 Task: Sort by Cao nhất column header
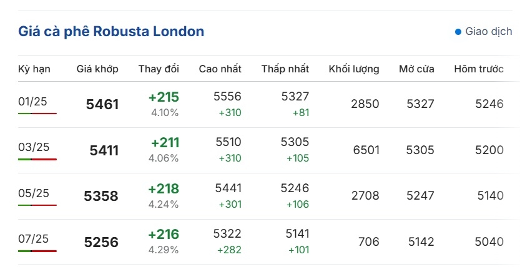coord(220,69)
